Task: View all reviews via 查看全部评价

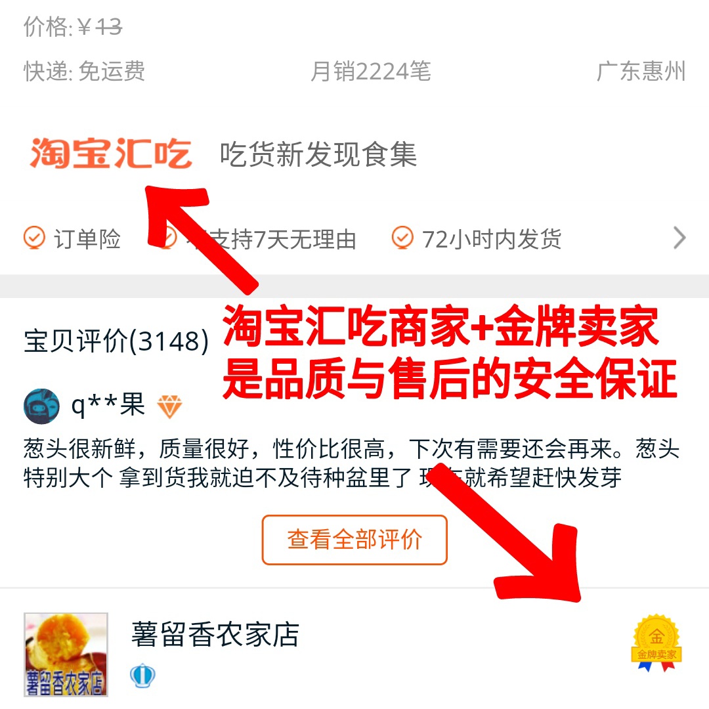Action: tap(354, 540)
